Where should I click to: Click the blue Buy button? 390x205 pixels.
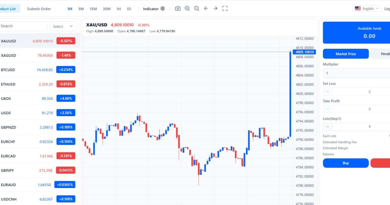346,163
